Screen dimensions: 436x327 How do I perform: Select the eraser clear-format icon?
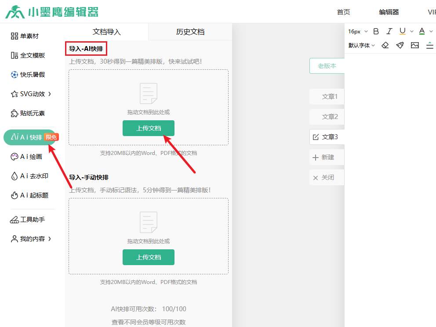click(x=385, y=45)
